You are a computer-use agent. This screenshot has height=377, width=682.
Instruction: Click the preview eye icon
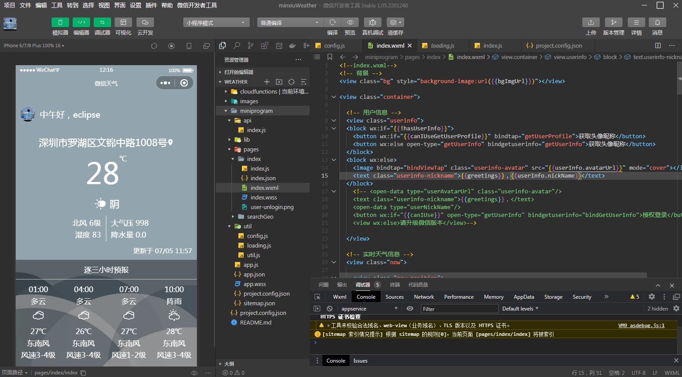(350, 22)
